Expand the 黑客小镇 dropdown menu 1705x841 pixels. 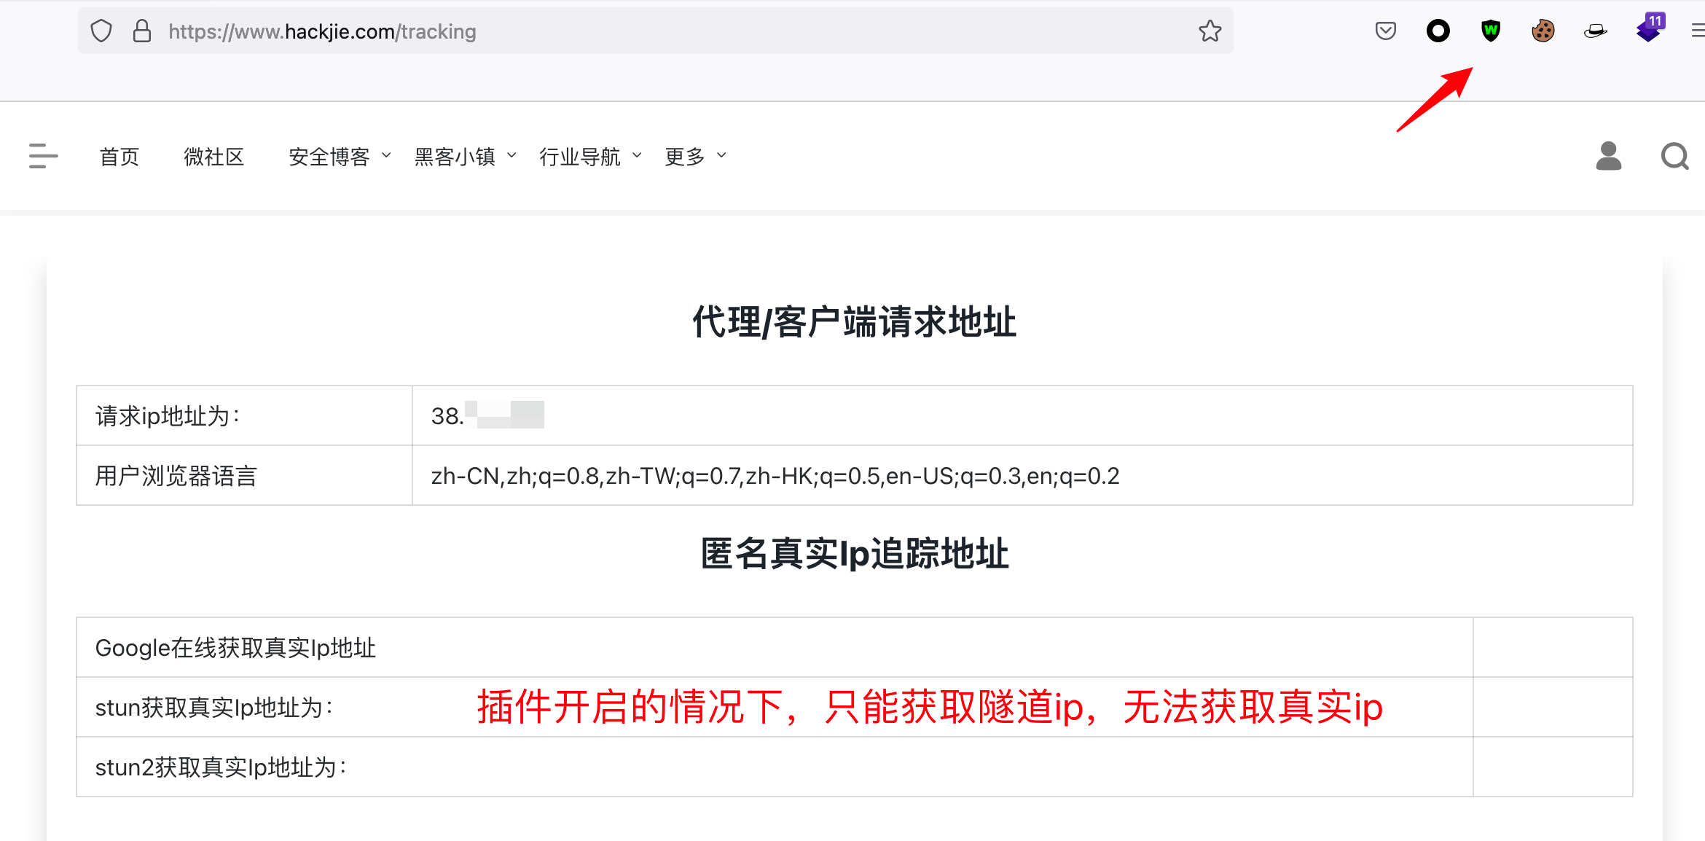[x=465, y=157]
